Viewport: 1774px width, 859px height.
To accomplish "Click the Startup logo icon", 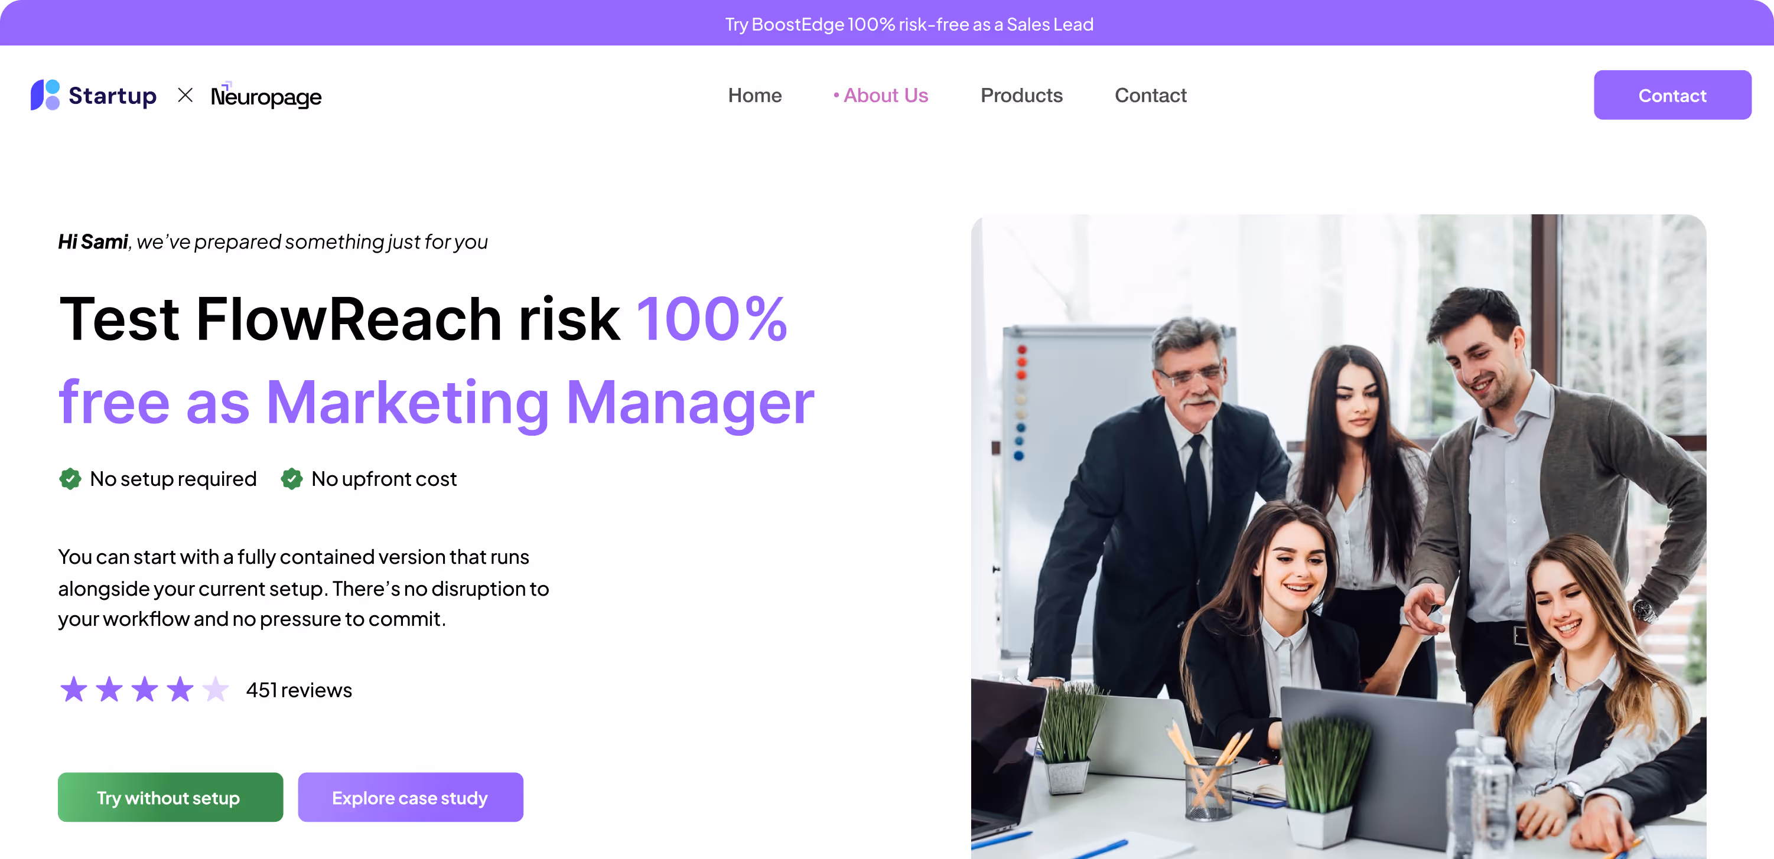I will (x=45, y=95).
